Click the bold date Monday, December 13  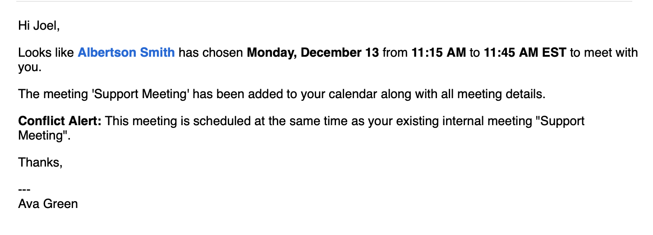pyautogui.click(x=313, y=53)
